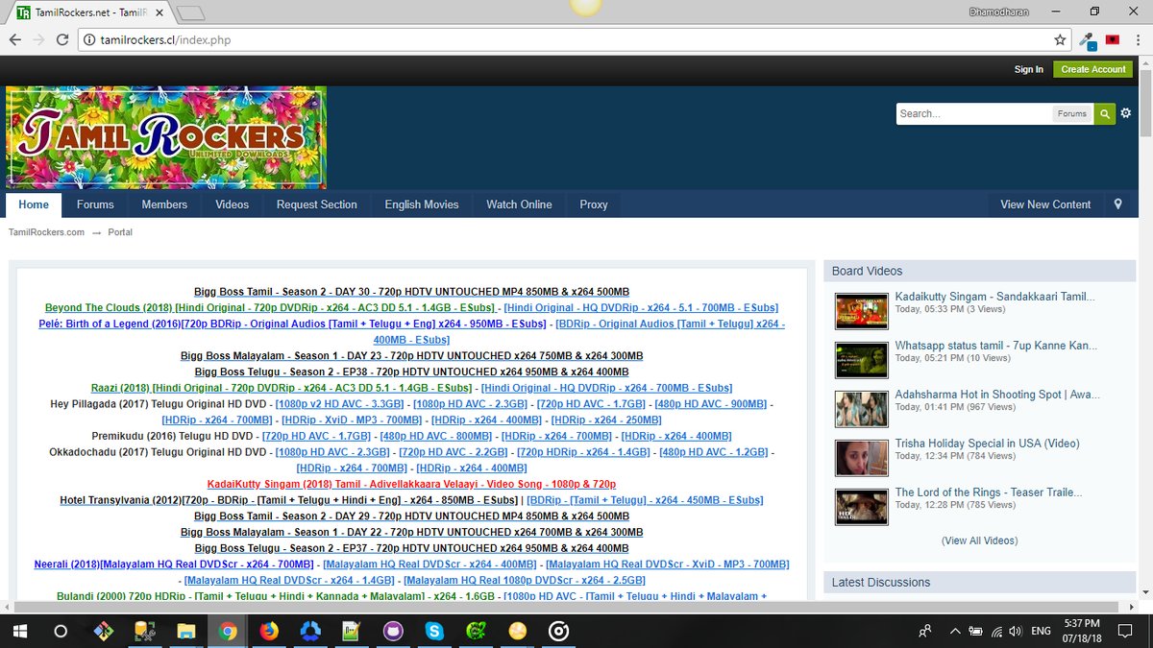This screenshot has height=648, width=1153.
Task: Click the View All Videos link
Action: click(978, 540)
